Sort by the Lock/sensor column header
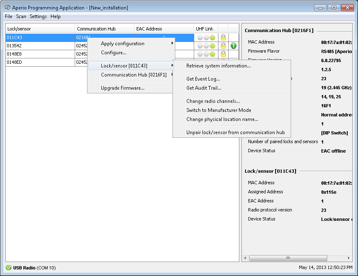358x276 pixels. (x=40, y=29)
